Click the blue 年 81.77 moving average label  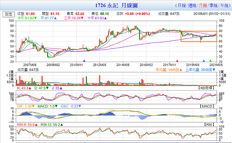49,18
